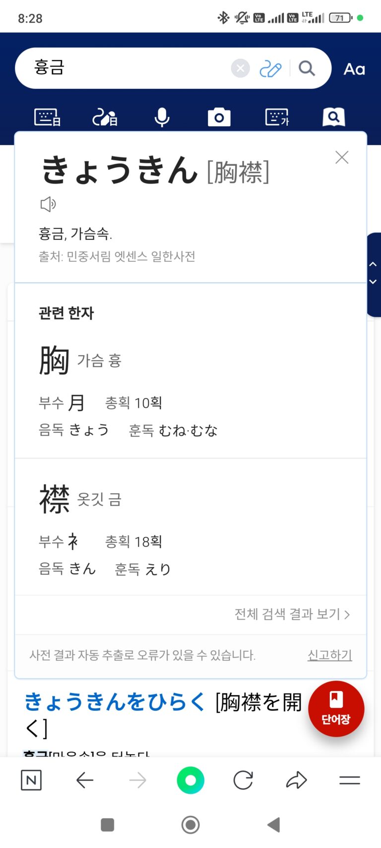381x848 pixels.
Task: Open handwriting input pen icon
Action: (270, 69)
